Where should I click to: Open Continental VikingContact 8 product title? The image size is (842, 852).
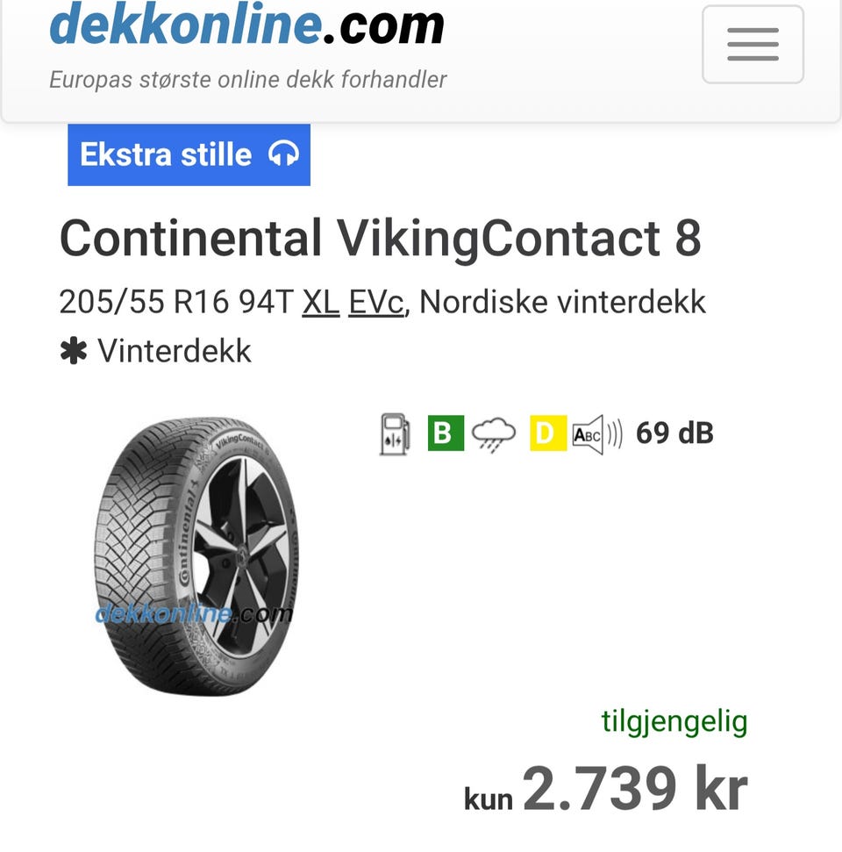click(381, 238)
